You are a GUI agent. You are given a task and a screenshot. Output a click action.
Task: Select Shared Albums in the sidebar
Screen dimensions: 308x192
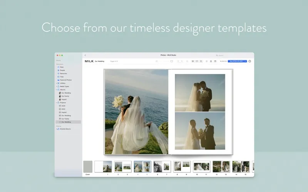pos(64,129)
